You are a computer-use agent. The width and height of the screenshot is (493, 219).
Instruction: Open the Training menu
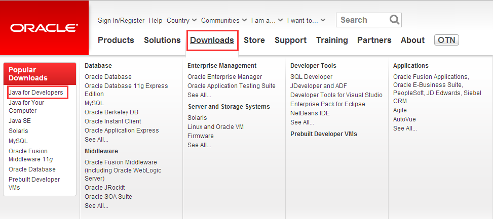click(x=332, y=40)
